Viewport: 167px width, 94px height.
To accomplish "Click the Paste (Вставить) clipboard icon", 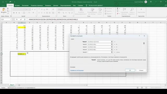I will pos(4,10).
